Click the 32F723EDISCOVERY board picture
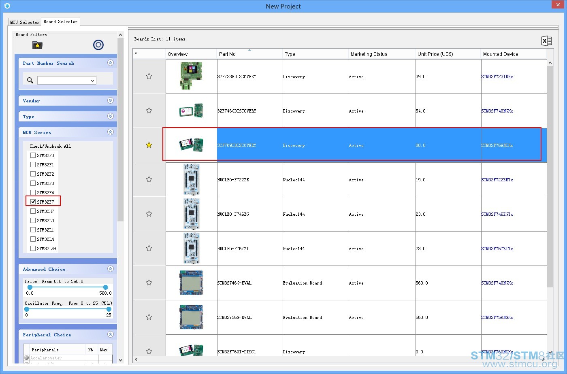The image size is (567, 374). [x=191, y=76]
